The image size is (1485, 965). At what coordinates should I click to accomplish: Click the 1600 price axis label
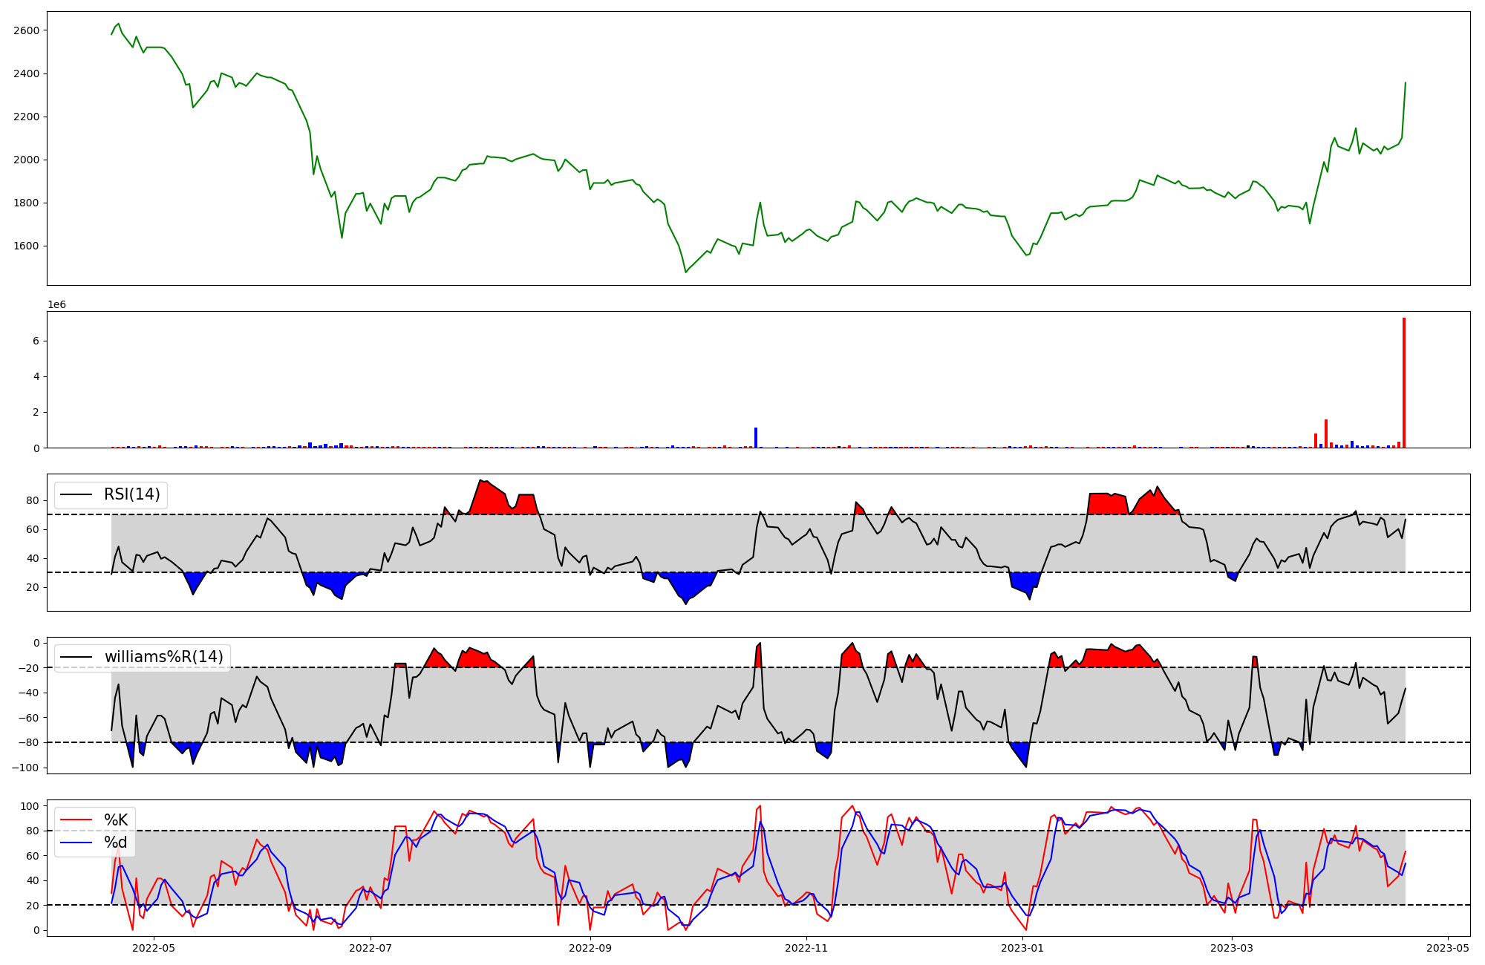click(26, 246)
